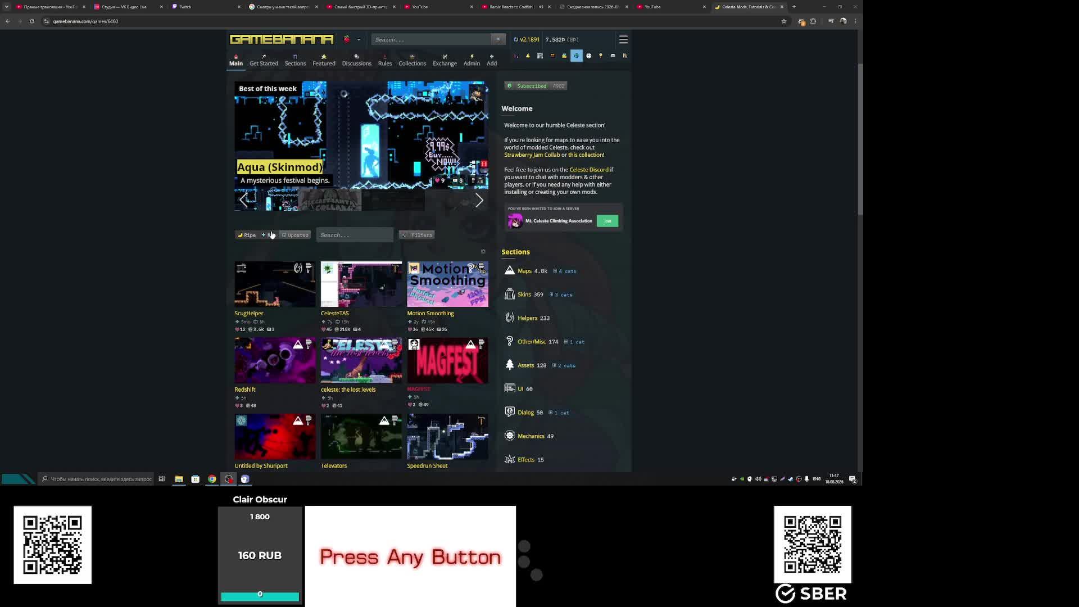
Task: Expand the Dialog '1 cat' category
Action: tap(559, 413)
